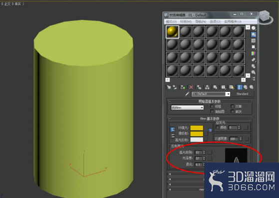The width and height of the screenshot is (279, 198).
Task: Collapse the Blinn 基本参数 rollout
Action: tap(210, 118)
